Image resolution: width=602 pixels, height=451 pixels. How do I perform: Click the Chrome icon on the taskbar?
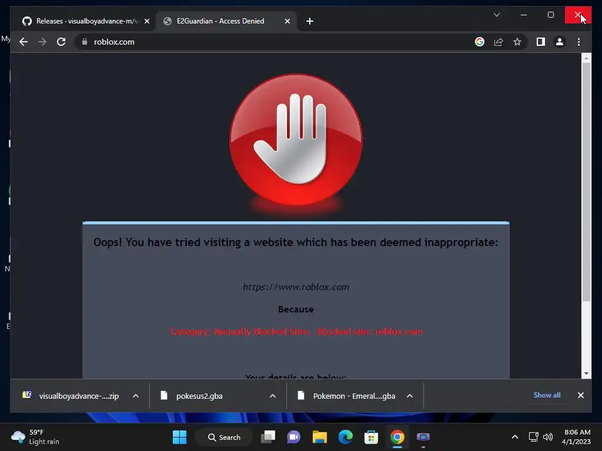tap(397, 437)
